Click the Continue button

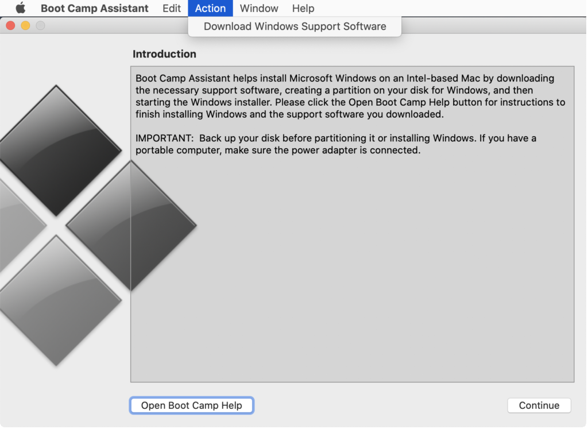click(539, 405)
